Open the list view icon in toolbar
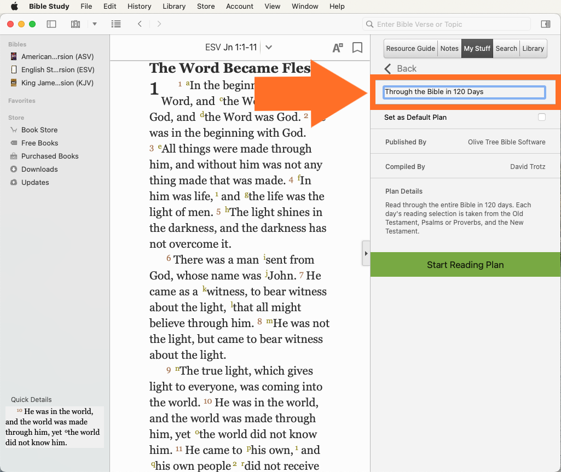The width and height of the screenshot is (561, 472). coord(115,24)
